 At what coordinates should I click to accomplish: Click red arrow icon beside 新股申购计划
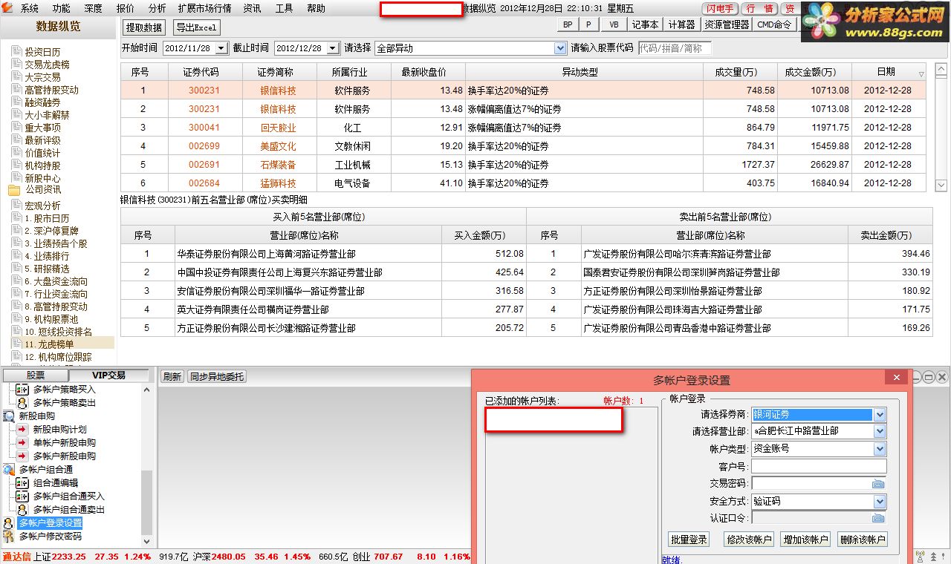[x=22, y=430]
